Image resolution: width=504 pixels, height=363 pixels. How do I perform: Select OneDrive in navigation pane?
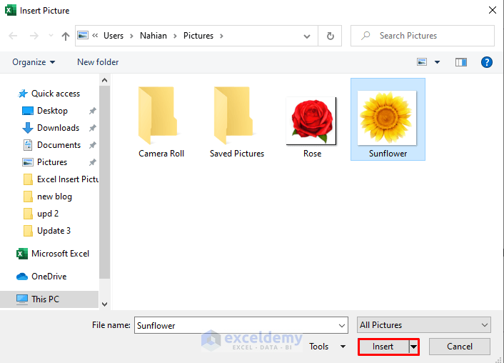[x=41, y=277]
